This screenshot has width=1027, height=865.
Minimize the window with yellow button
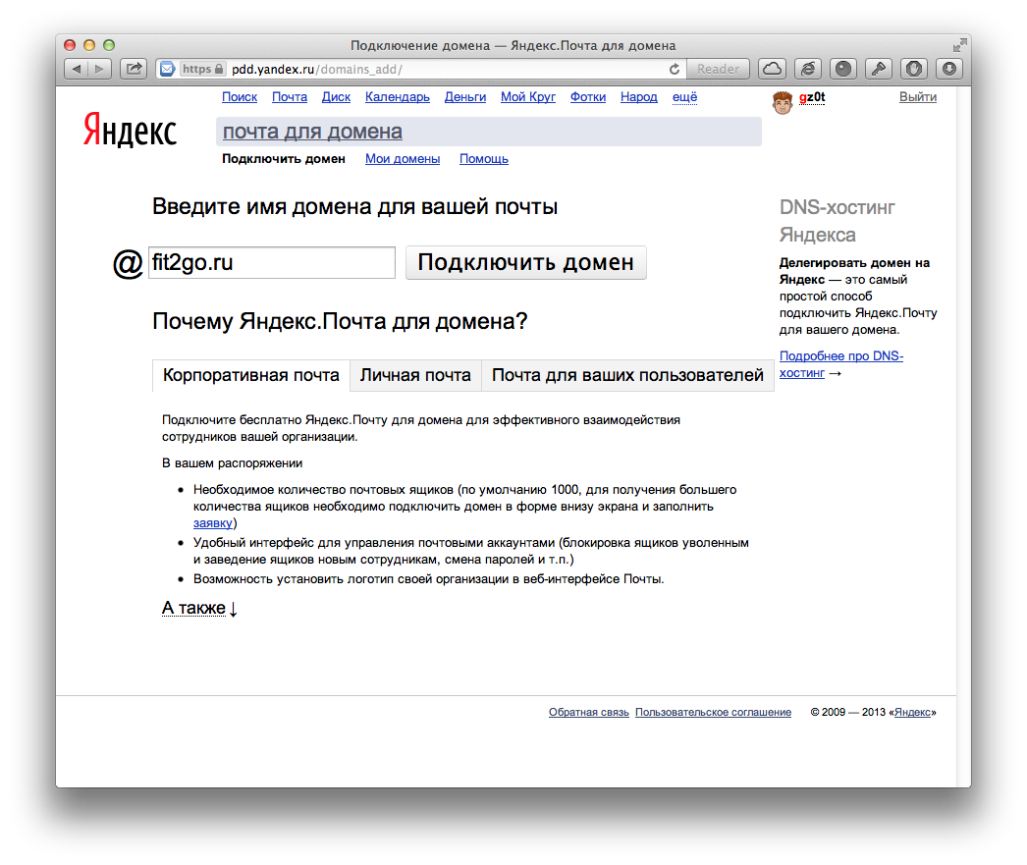89,45
